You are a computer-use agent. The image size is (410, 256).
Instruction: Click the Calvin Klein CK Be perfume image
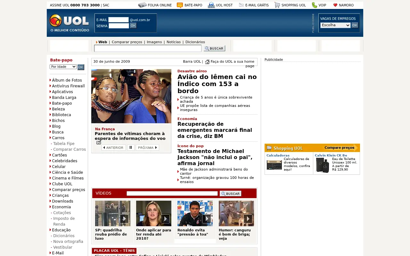click(x=323, y=165)
